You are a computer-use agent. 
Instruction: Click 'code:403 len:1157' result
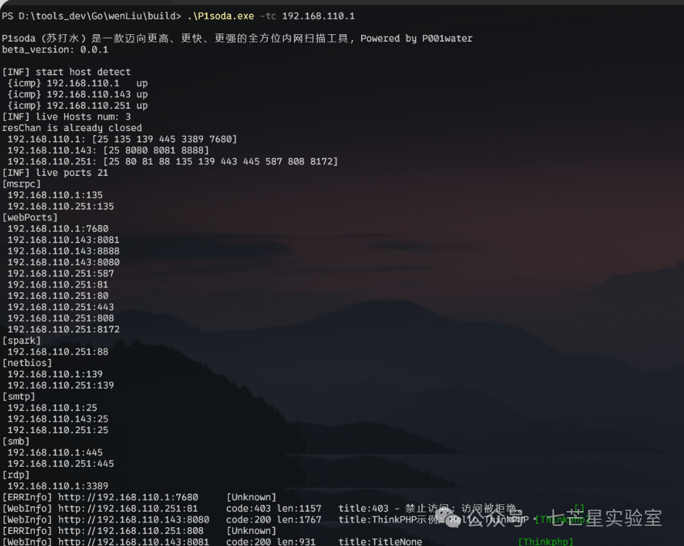(x=274, y=508)
